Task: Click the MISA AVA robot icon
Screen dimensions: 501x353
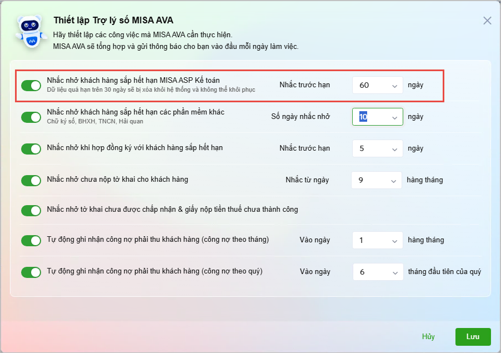Action: (31, 32)
